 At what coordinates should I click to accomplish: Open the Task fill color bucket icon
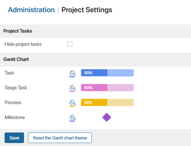(x=72, y=73)
